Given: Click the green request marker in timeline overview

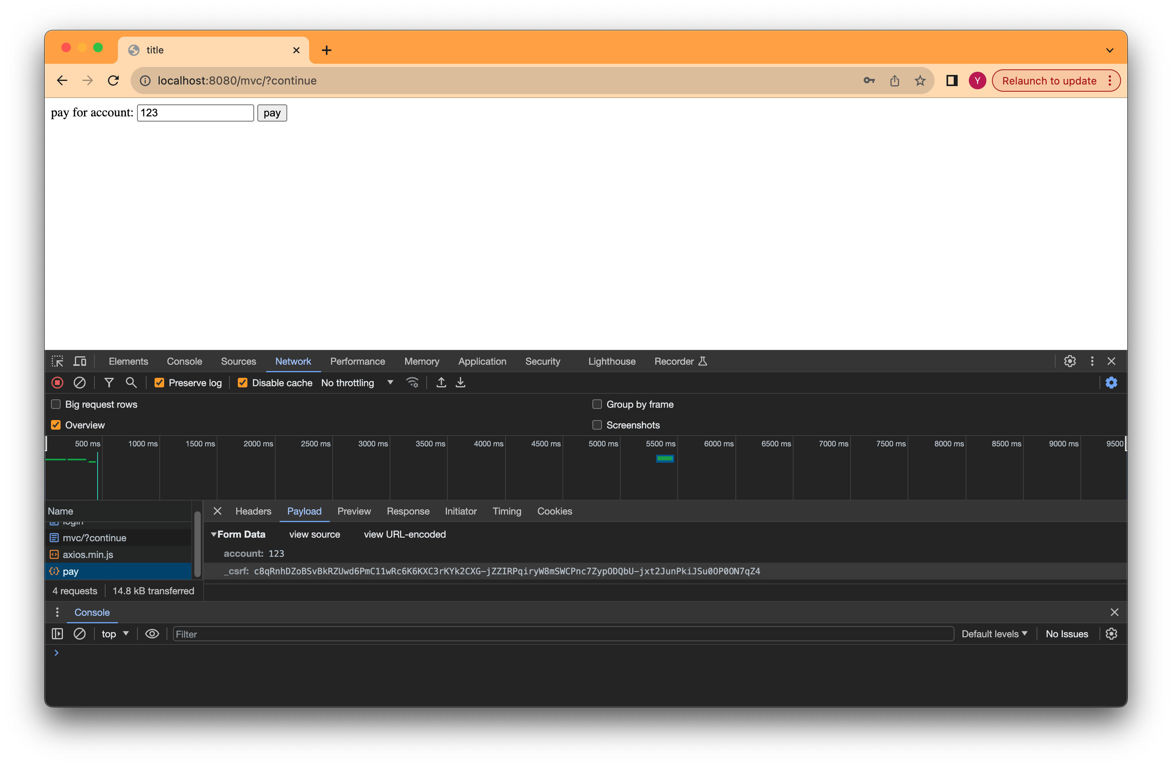Looking at the screenshot, I should tap(665, 459).
